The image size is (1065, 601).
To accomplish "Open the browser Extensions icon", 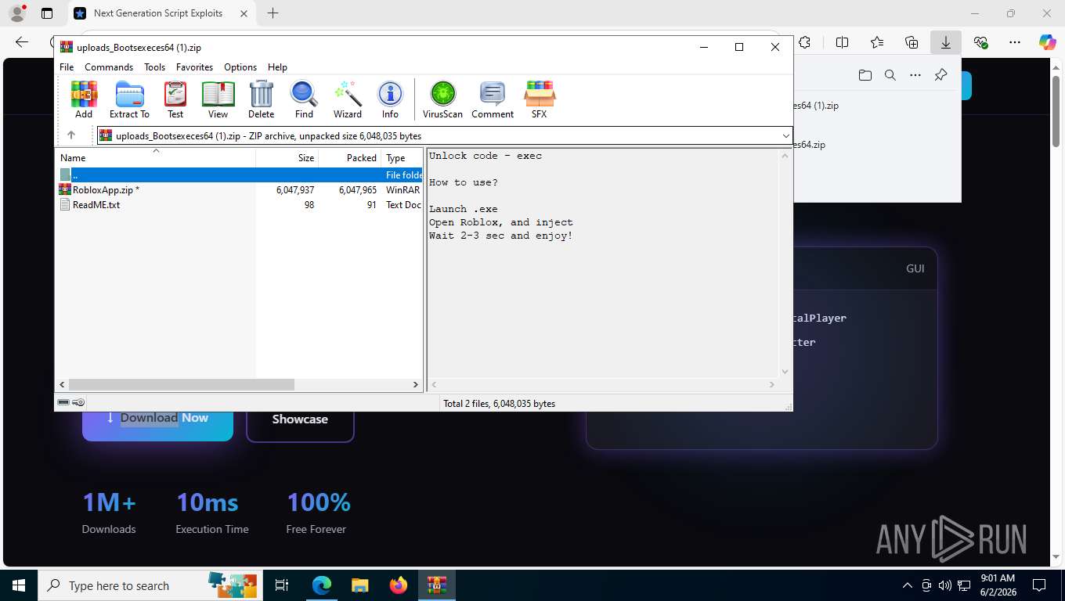I will click(x=804, y=42).
